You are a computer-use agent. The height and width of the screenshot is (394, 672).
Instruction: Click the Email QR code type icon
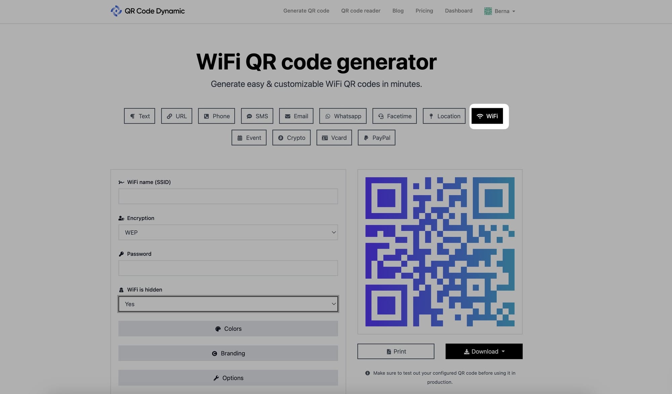pyautogui.click(x=296, y=116)
